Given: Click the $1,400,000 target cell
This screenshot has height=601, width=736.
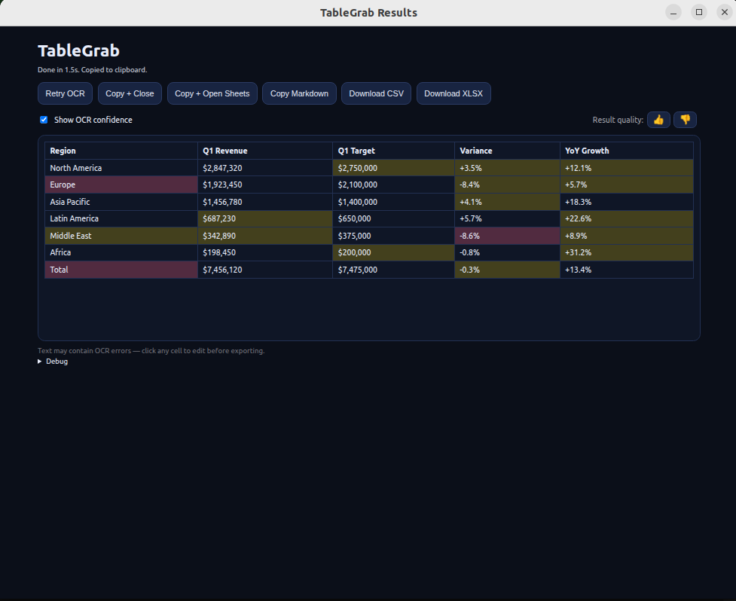Looking at the screenshot, I should (x=393, y=202).
